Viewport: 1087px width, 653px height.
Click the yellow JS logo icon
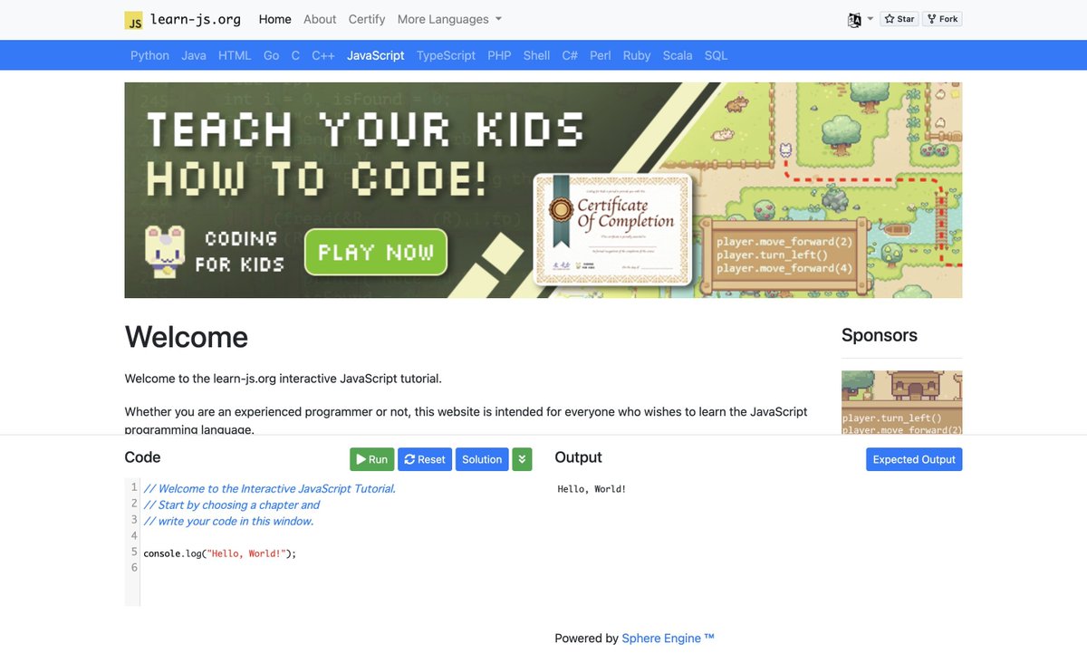(134, 20)
